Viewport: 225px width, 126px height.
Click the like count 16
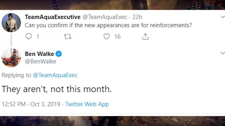coord(117,37)
